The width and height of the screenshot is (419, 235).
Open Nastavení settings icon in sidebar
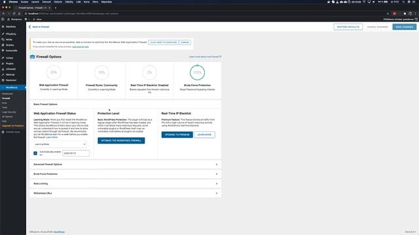(x=3, y=80)
